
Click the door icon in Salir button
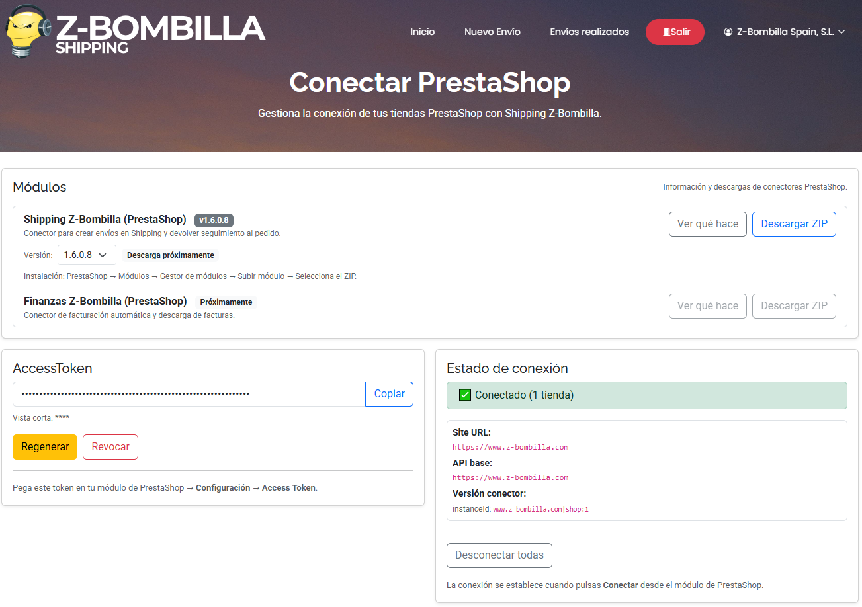pos(666,32)
